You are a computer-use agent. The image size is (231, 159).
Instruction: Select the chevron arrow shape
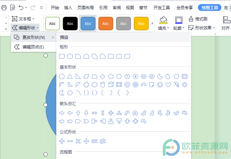86,121
